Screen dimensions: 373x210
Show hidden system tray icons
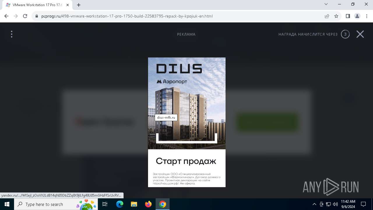(314, 204)
